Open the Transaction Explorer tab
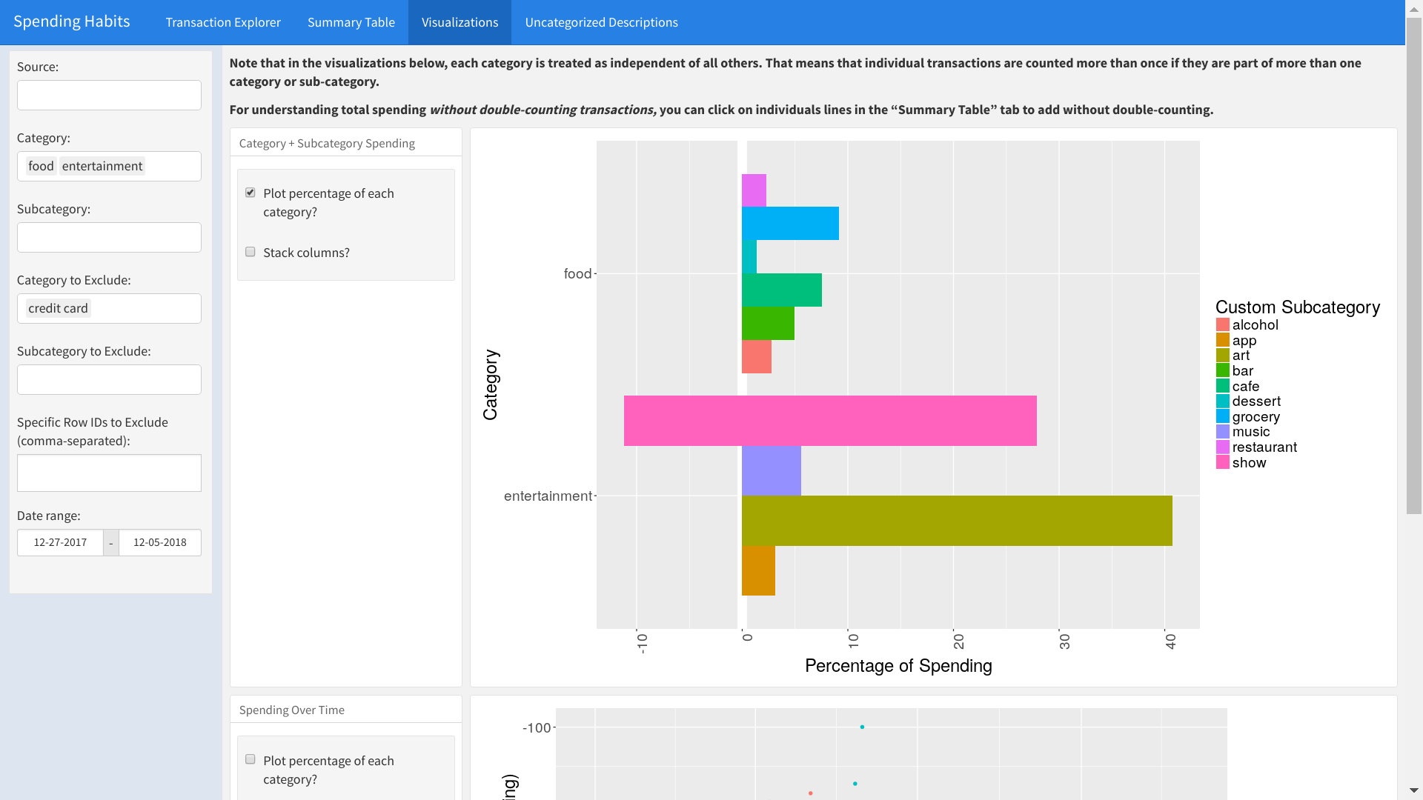1423x800 pixels. tap(223, 22)
